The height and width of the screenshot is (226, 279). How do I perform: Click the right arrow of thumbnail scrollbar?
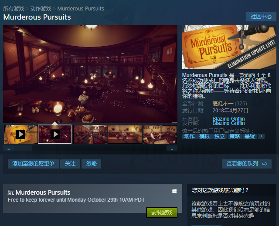pos(172,149)
